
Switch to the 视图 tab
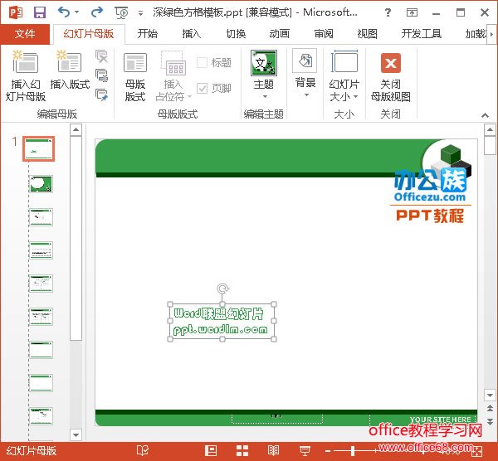[368, 34]
